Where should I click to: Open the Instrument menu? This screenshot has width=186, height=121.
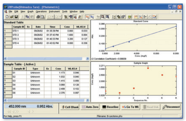coord(54,12)
